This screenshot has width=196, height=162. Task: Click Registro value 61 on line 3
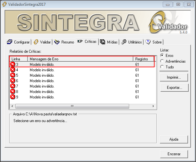click(x=137, y=65)
